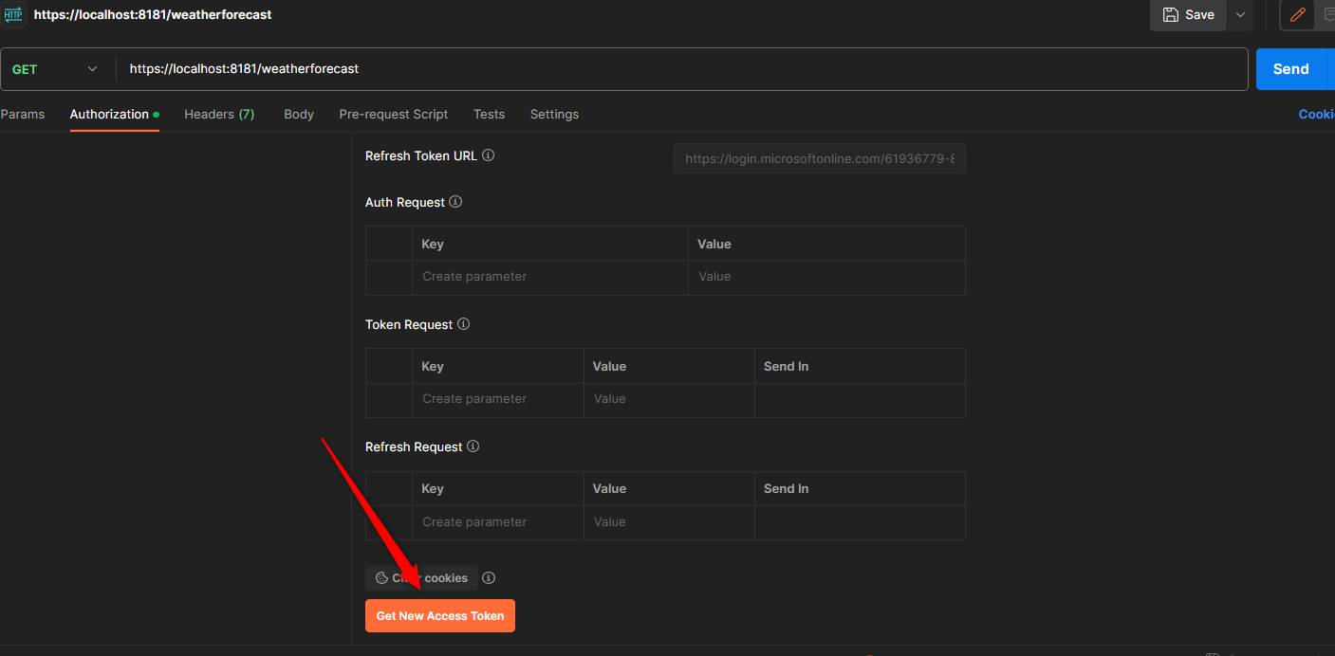Open the GET HTTP method dropdown
The image size is (1335, 656).
[55, 69]
